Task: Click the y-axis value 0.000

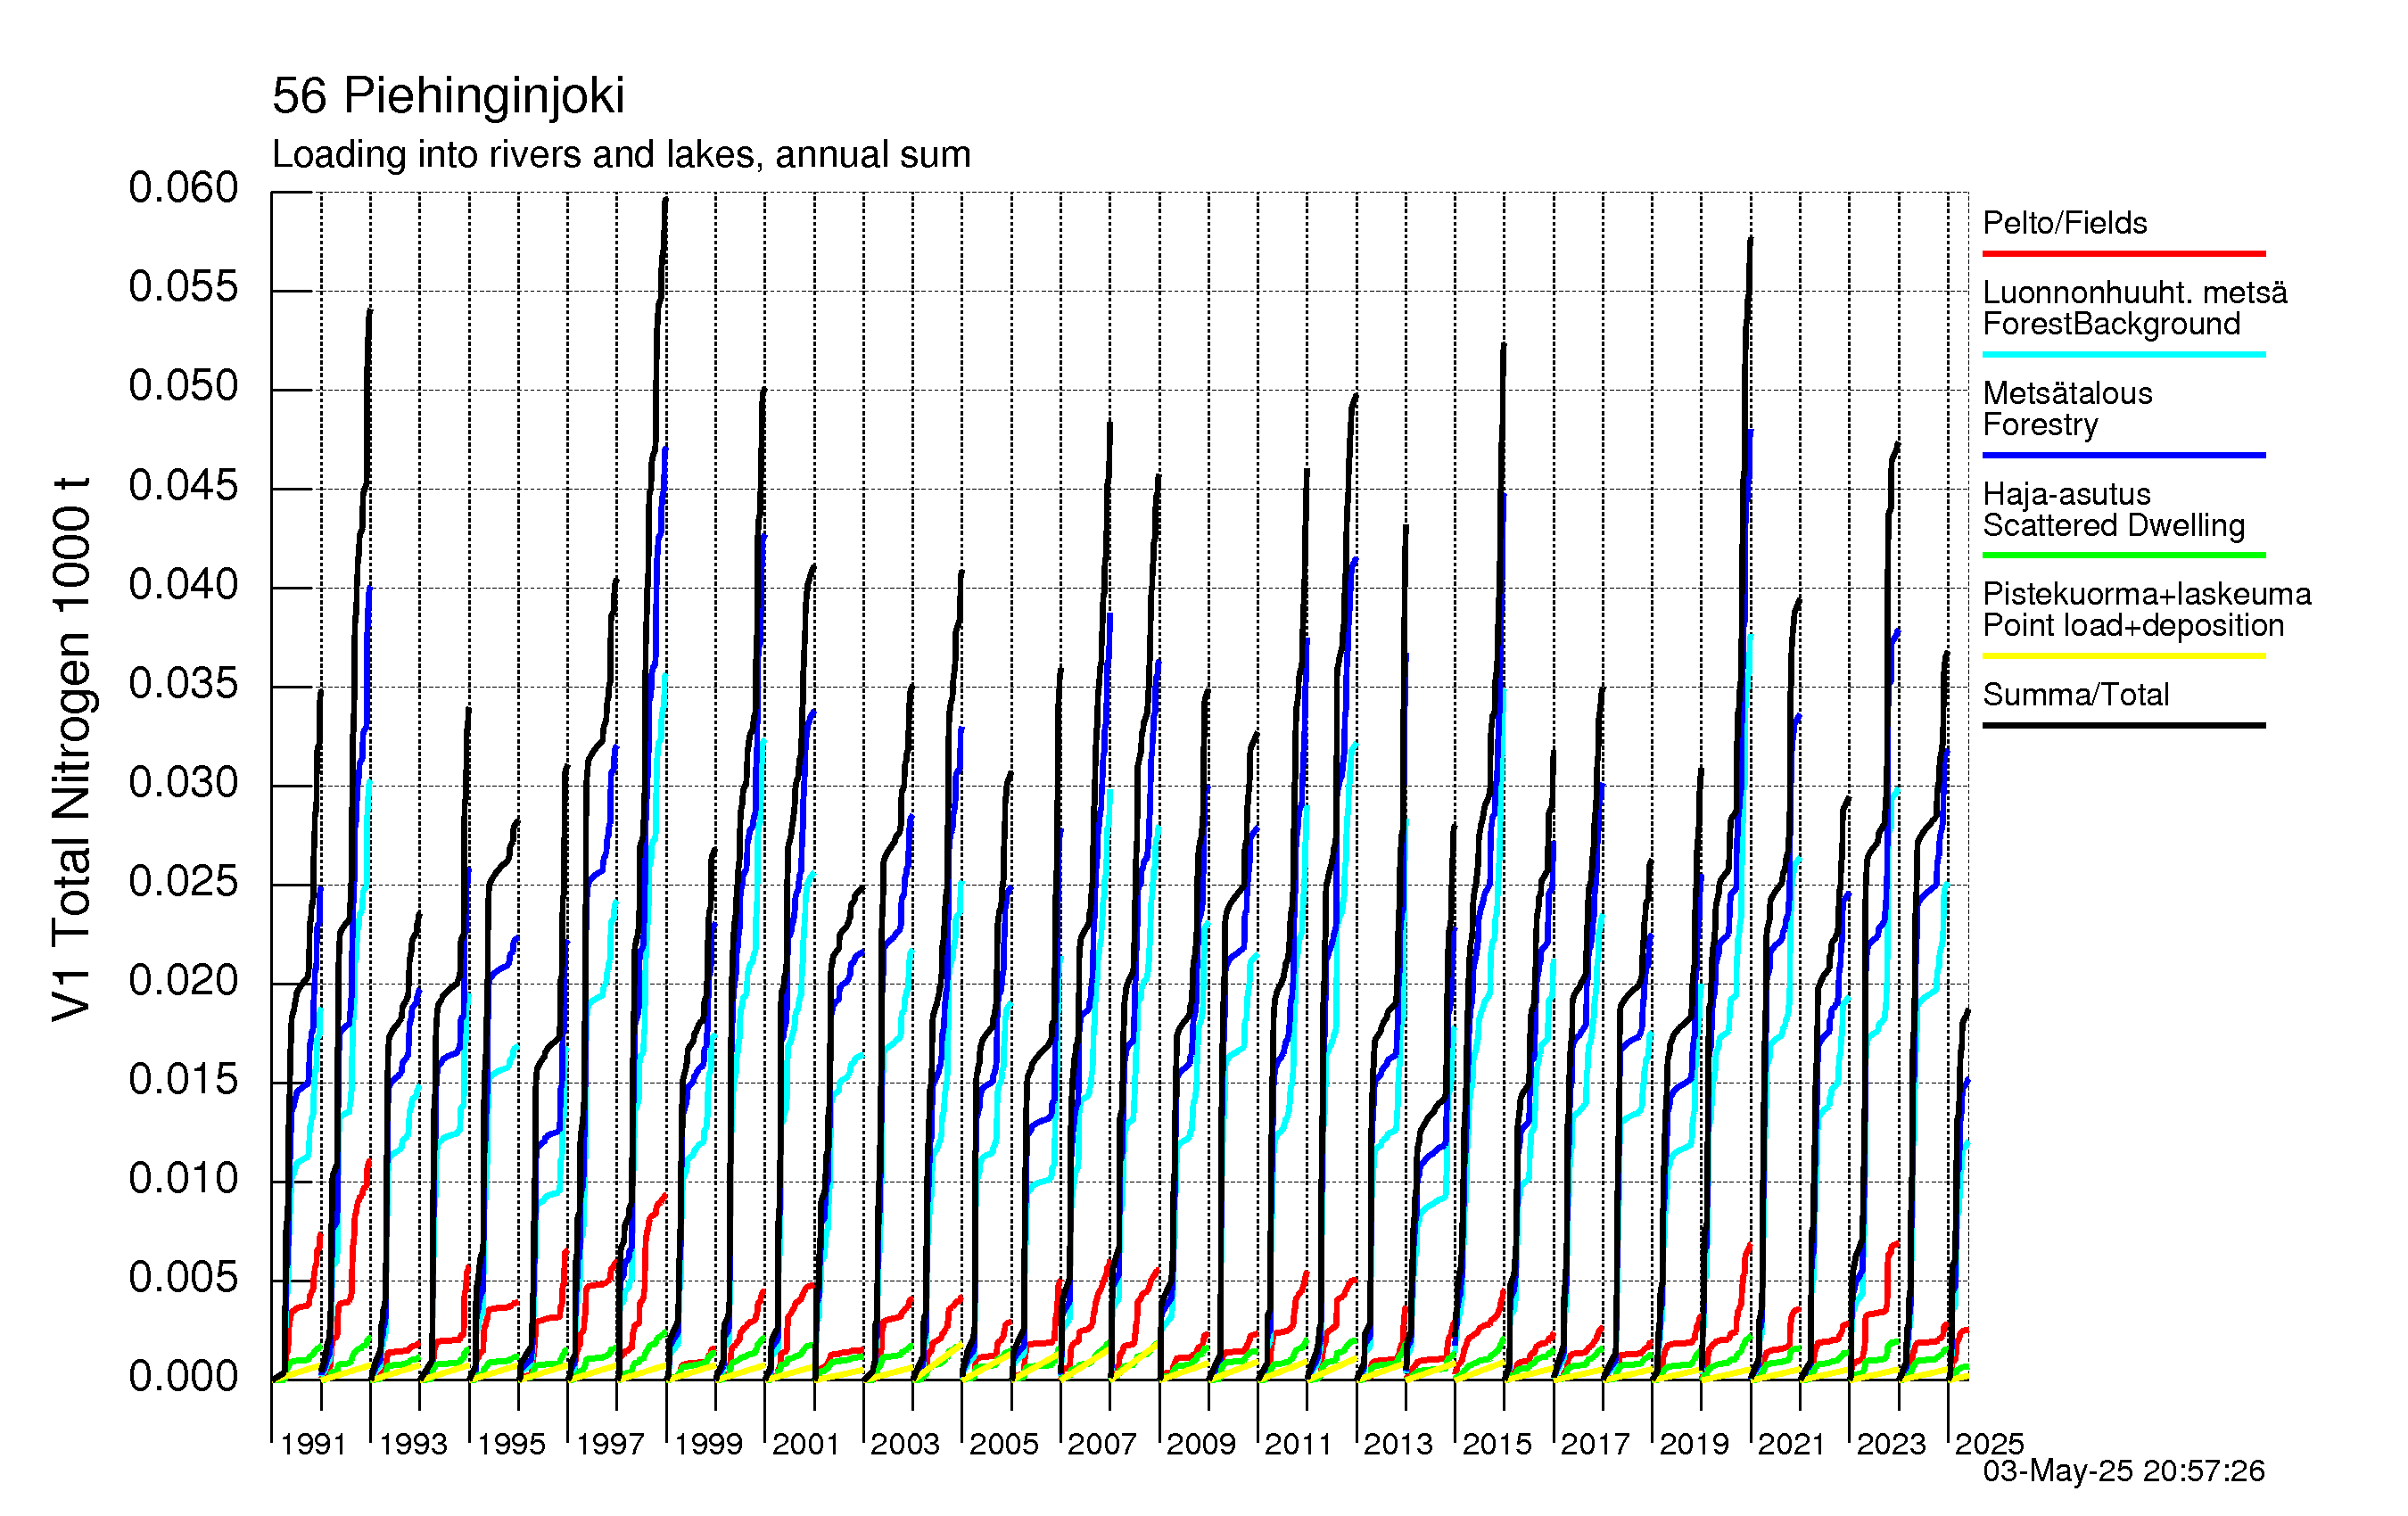Action: tap(184, 1377)
